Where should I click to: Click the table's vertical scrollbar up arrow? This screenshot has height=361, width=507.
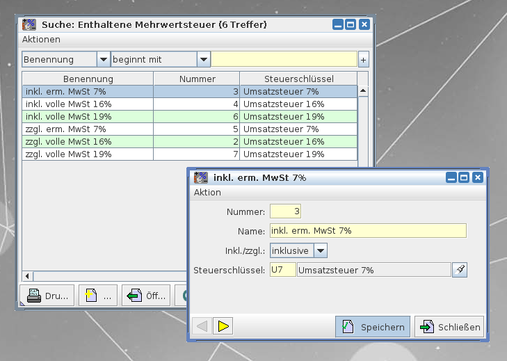coord(362,91)
